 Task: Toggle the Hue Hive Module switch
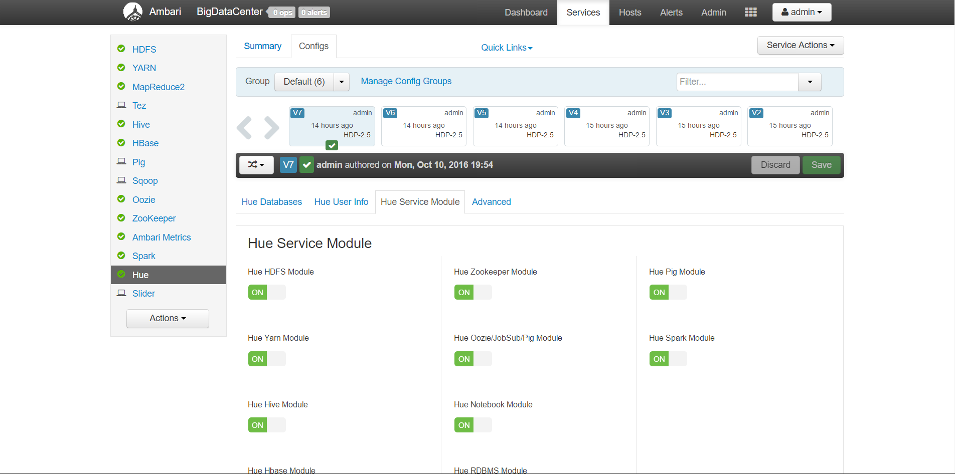[x=267, y=425]
